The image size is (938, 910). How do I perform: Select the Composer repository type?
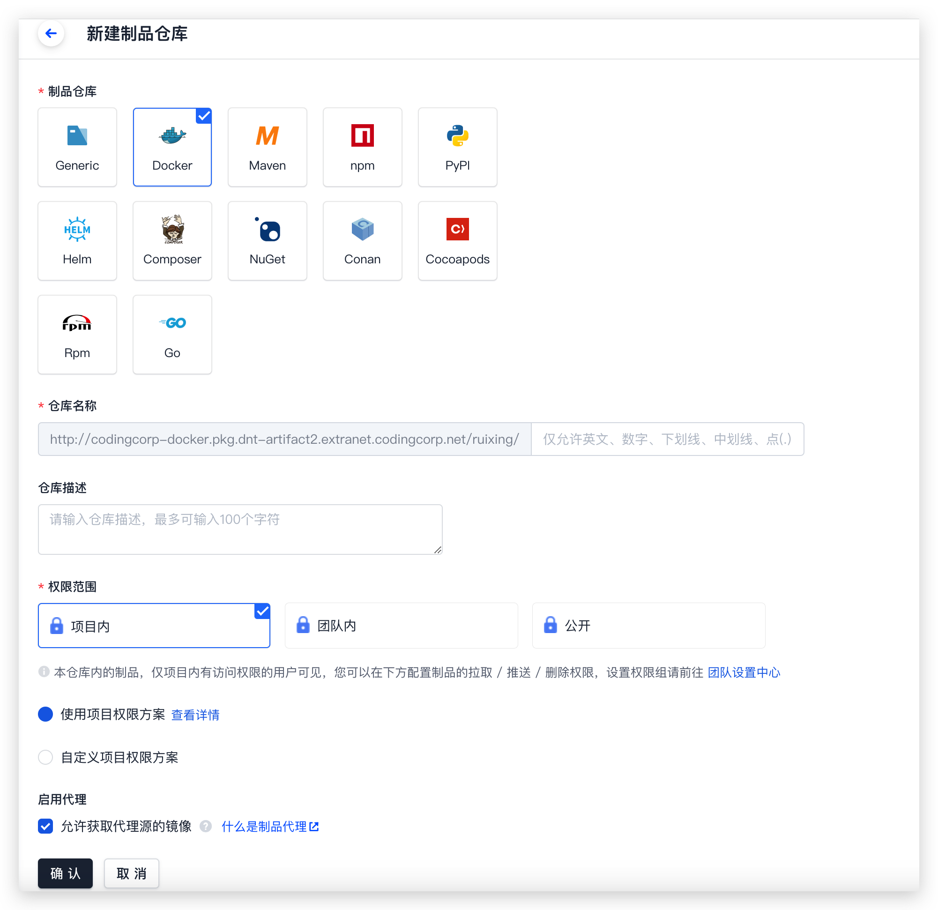[x=172, y=241]
